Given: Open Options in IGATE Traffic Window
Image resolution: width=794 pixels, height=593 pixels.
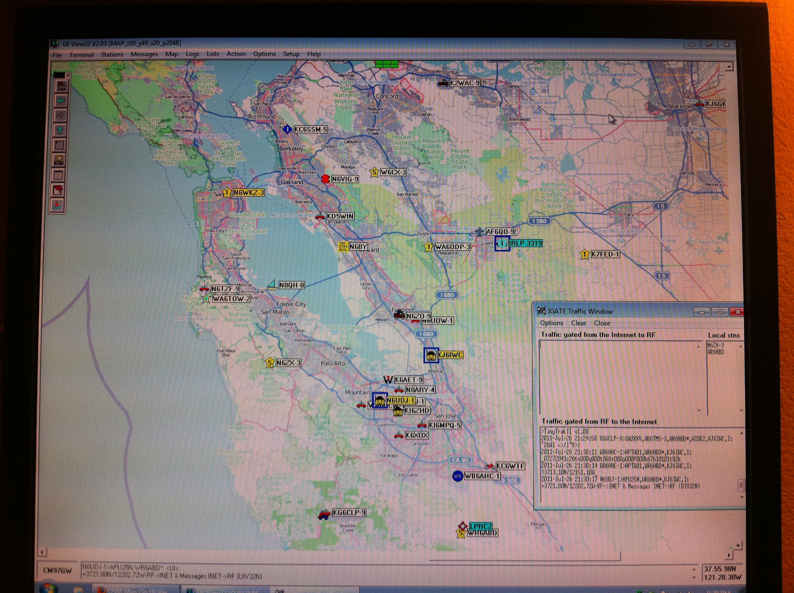Looking at the screenshot, I should (551, 323).
